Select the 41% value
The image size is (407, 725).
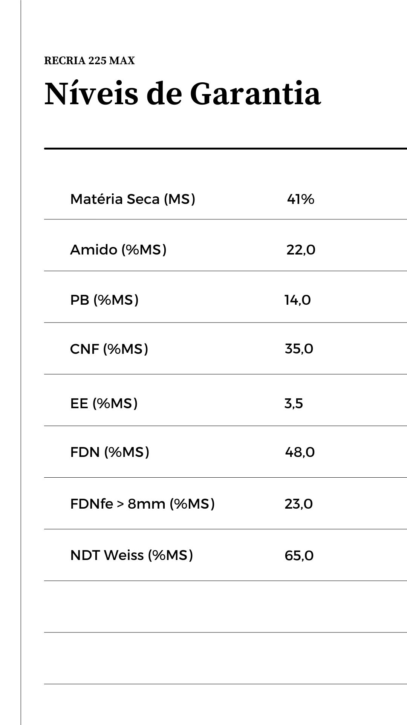(x=300, y=199)
